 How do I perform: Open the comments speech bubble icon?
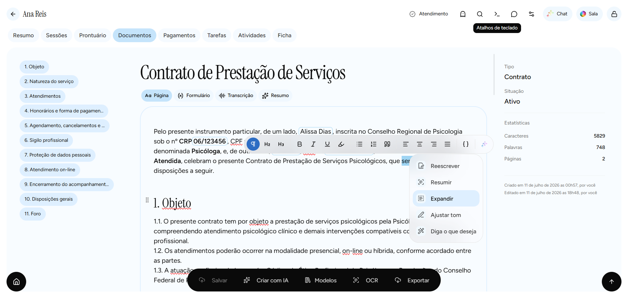click(x=514, y=14)
